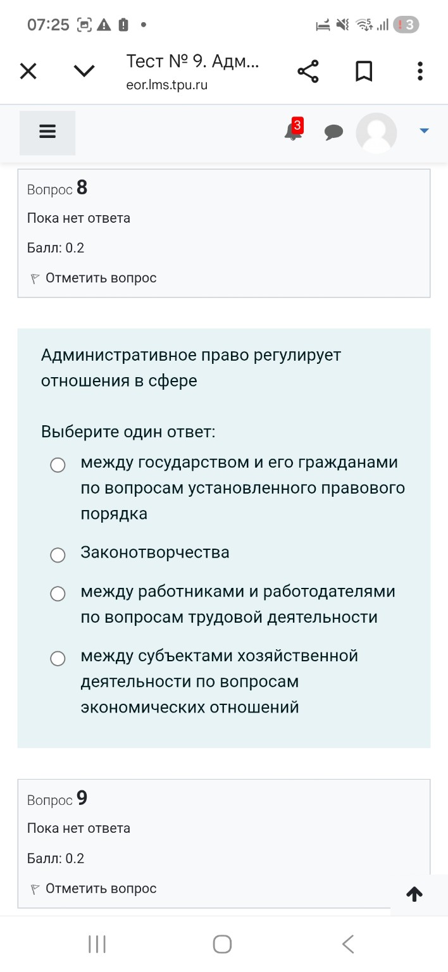Open the page title 'Тест № 9. Адм...'

pos(192,61)
